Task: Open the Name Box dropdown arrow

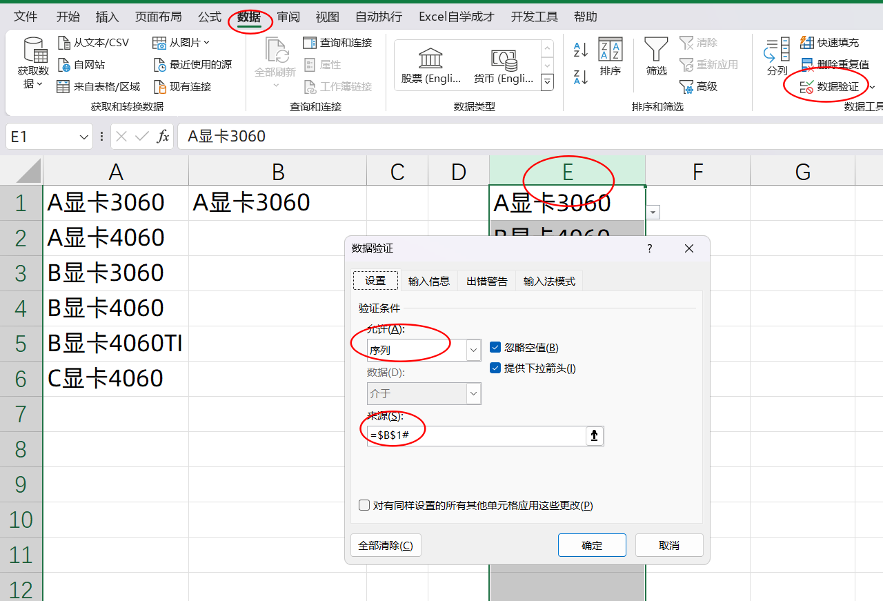Action: click(x=84, y=137)
